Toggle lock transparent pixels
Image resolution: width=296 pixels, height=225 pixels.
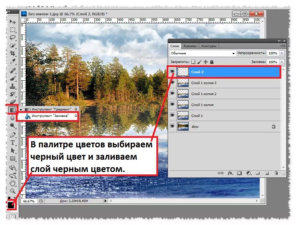click(x=193, y=62)
